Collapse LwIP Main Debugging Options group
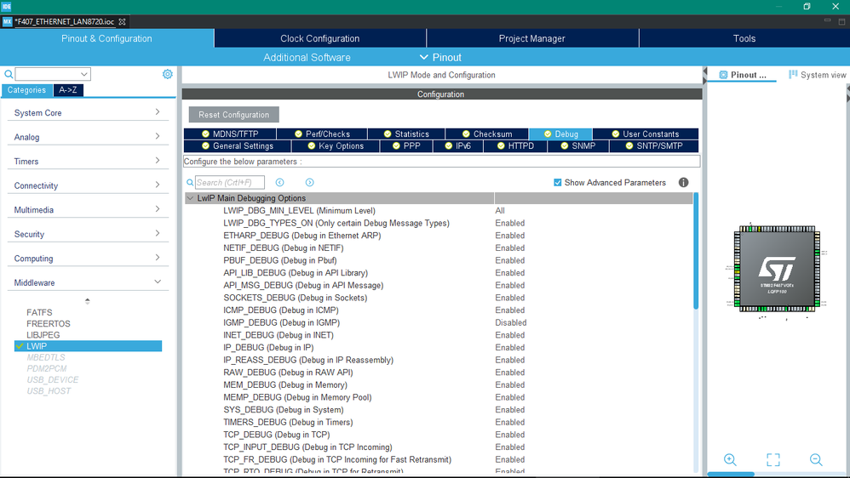 [x=190, y=198]
